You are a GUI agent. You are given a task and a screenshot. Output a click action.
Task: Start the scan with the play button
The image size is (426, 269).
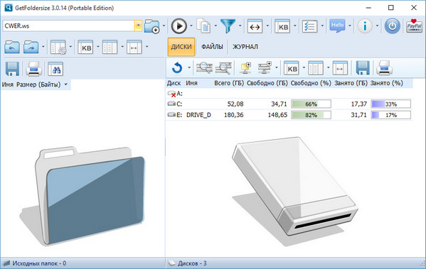tap(179, 26)
